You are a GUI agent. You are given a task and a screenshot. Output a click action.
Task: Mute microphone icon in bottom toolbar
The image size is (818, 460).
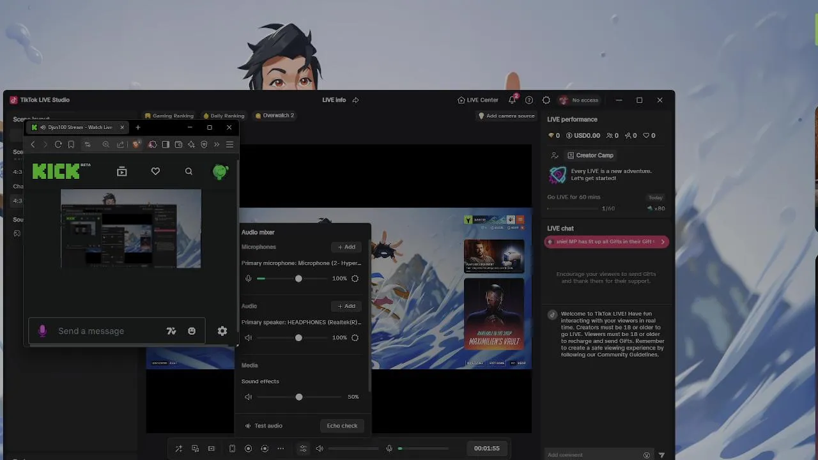tap(389, 448)
